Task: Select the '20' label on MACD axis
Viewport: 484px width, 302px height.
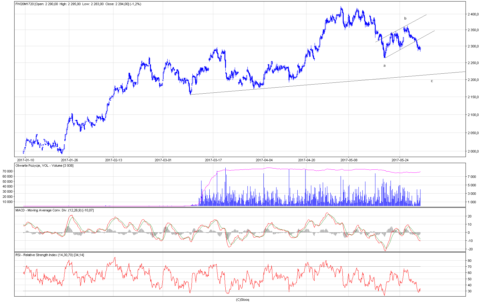Action: [469, 216]
